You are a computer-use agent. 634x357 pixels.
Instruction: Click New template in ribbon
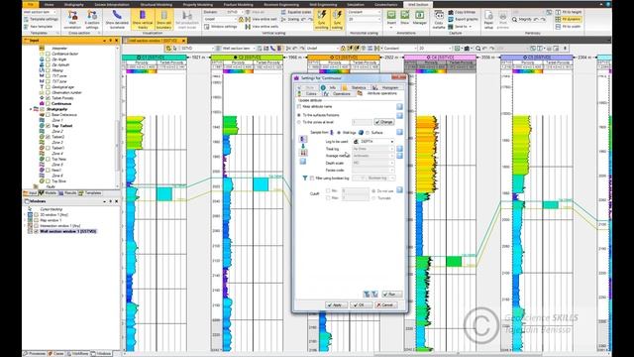click(x=38, y=27)
